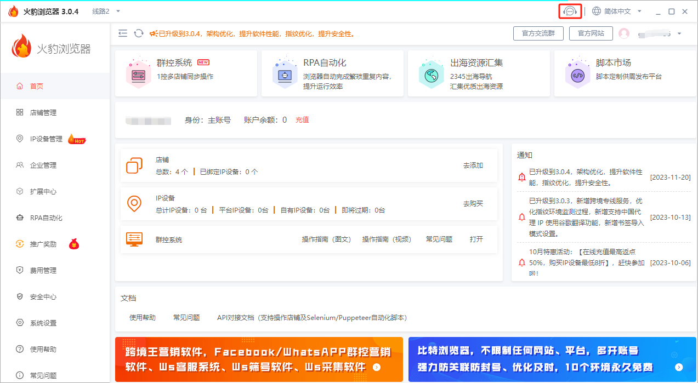698x383 pixels.
Task: Click 去购买 in the IP设备 row
Action: coord(473,203)
